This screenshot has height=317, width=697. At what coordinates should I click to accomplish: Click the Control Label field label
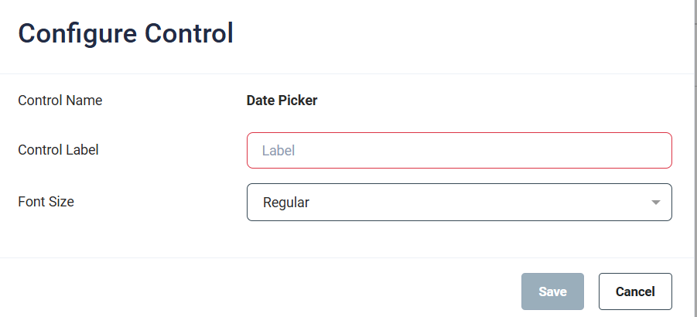pyautogui.click(x=58, y=150)
